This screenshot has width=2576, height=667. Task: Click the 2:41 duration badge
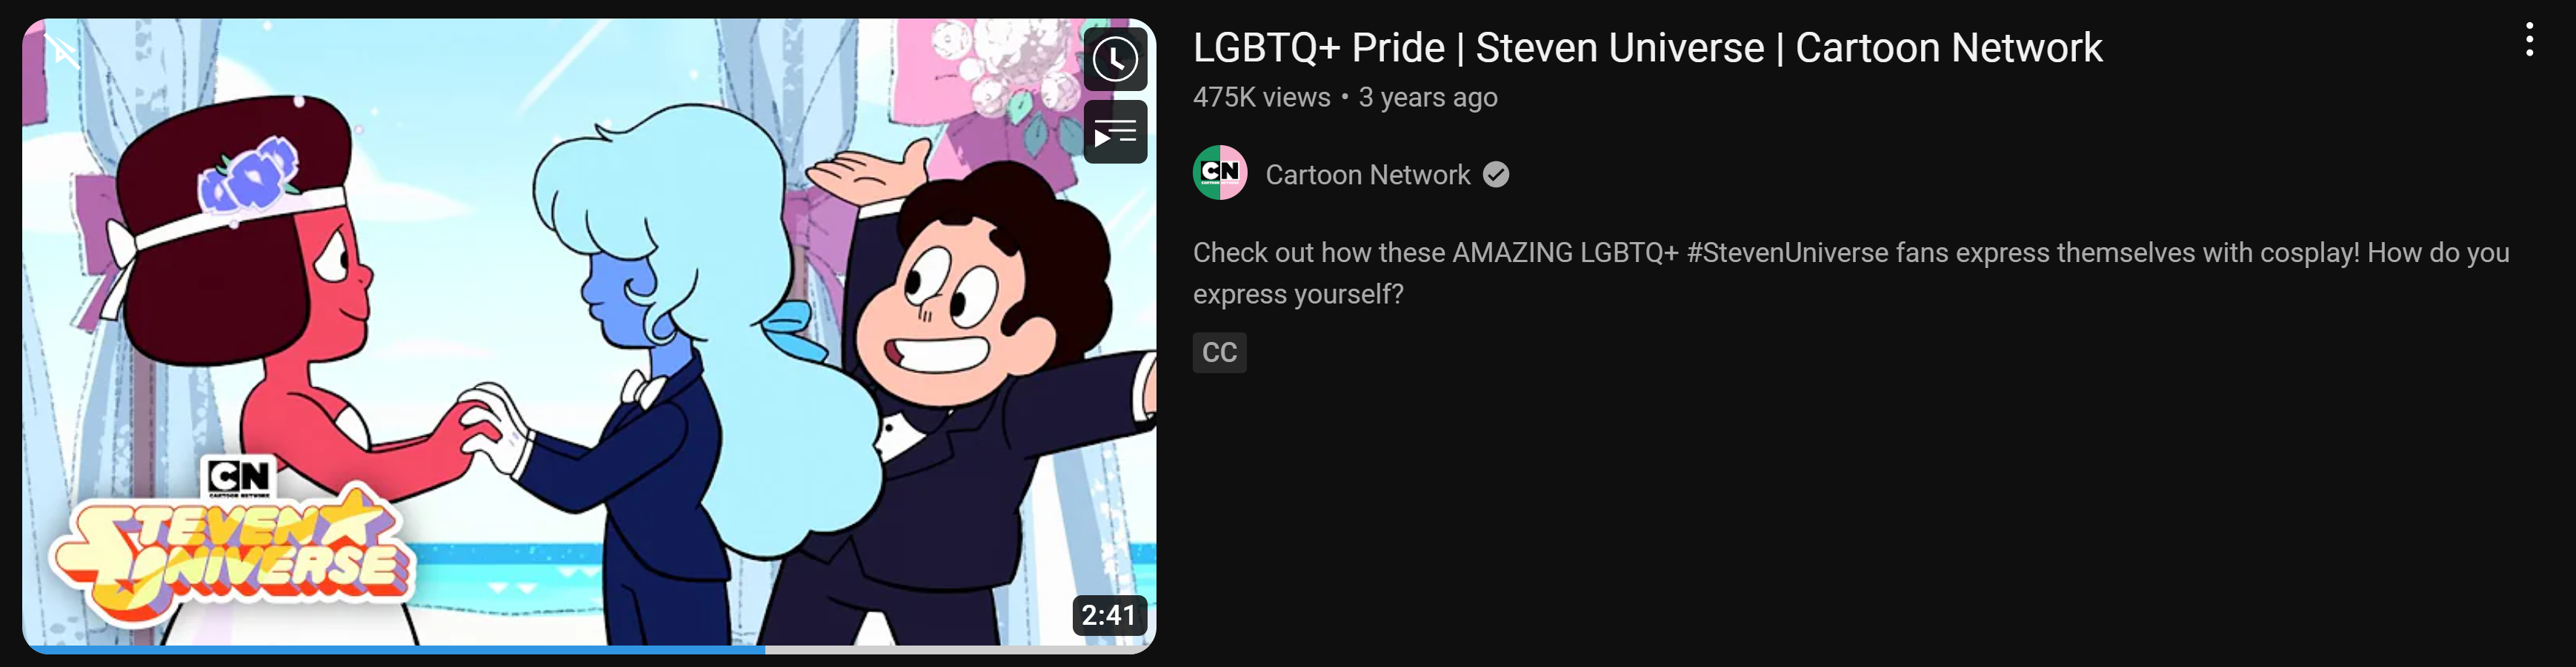[1109, 615]
